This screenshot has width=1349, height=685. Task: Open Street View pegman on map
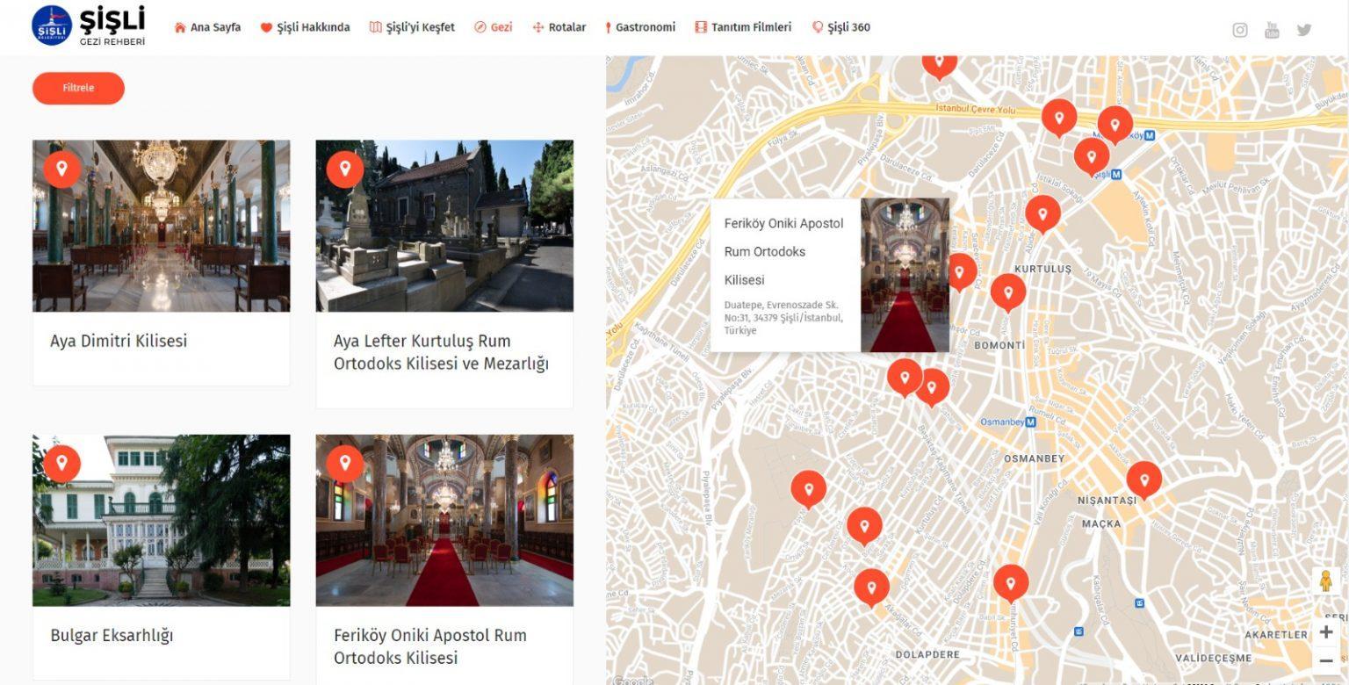[1326, 581]
